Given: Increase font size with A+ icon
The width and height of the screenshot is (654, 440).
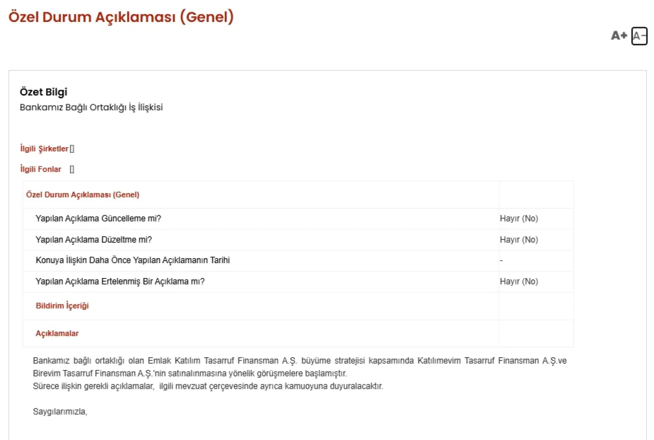Looking at the screenshot, I should point(619,36).
